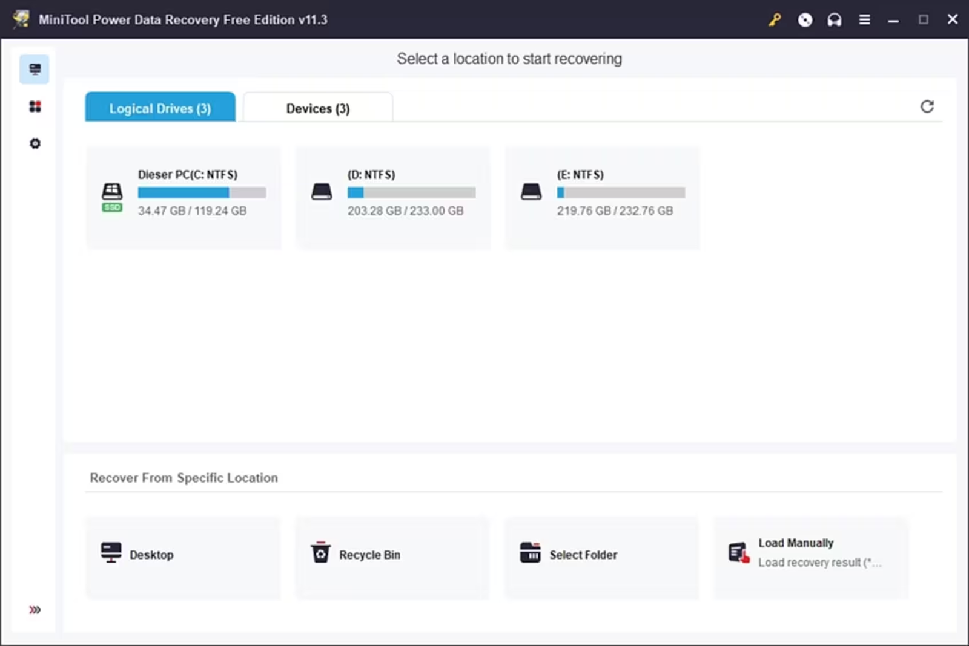Select the E: NTFS drive card

[603, 197]
